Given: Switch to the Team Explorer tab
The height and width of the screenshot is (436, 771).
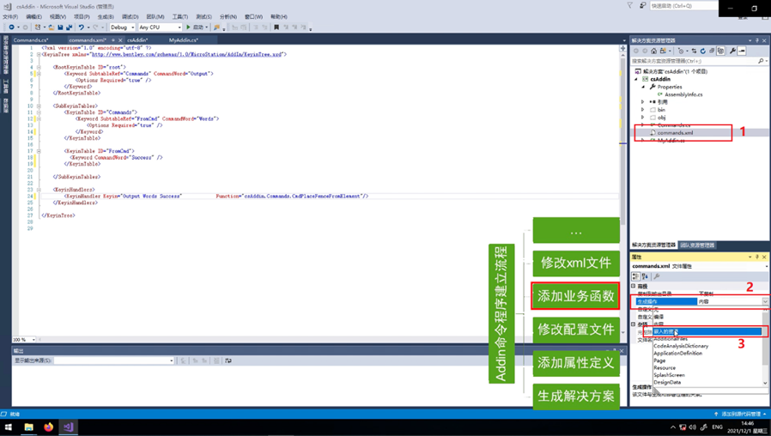Looking at the screenshot, I should coord(697,245).
